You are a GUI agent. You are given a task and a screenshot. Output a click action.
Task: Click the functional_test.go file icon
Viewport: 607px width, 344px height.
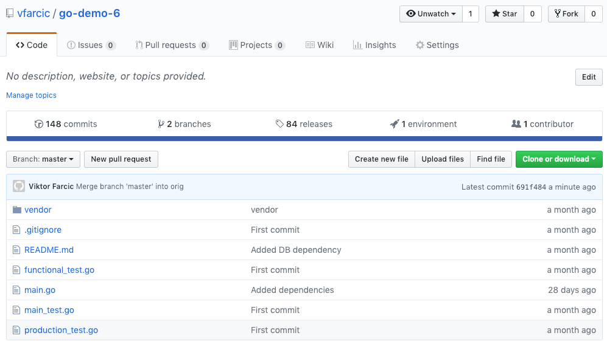click(x=16, y=270)
